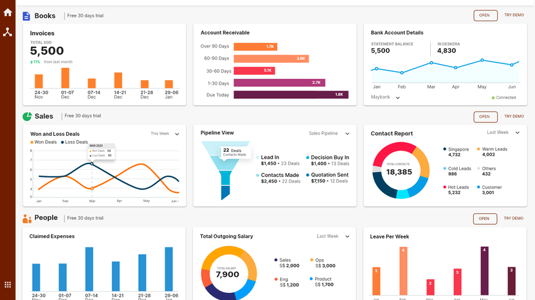Click the Lead In pipeline legend entry
535x300 pixels.
click(x=278, y=160)
